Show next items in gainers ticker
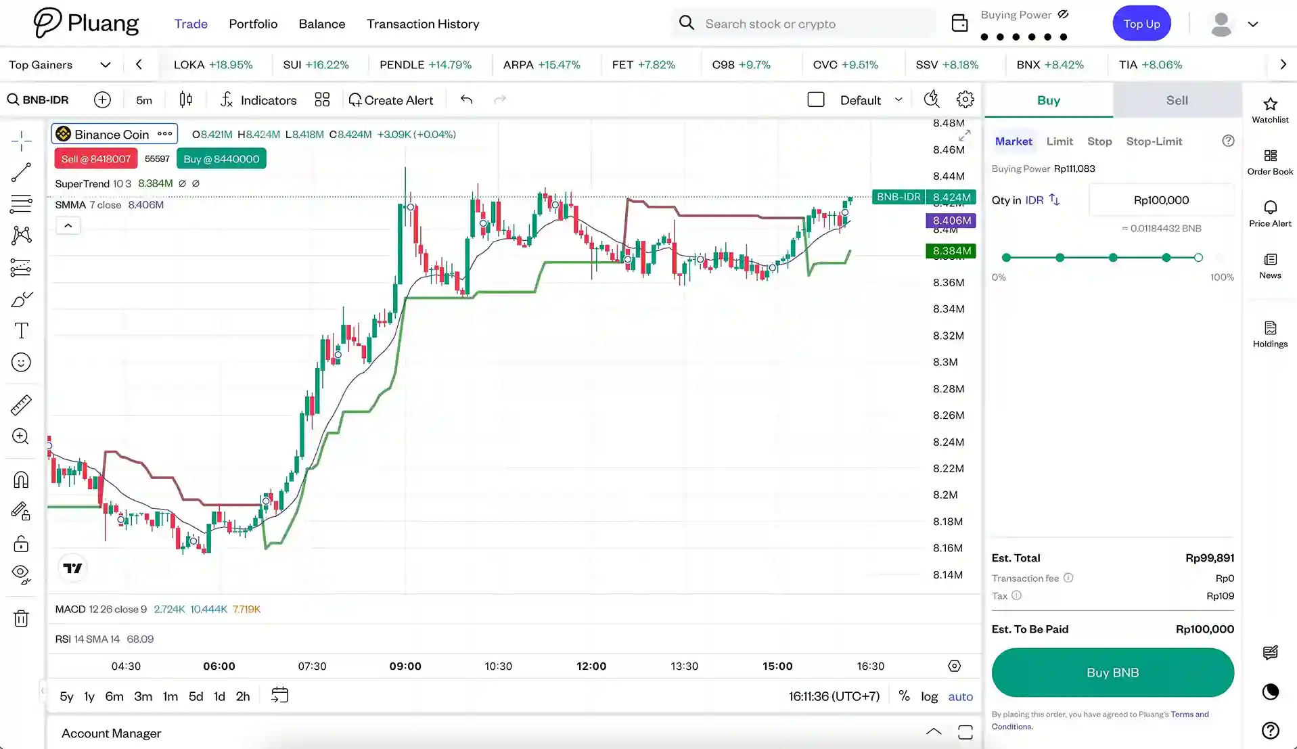 tap(1283, 65)
